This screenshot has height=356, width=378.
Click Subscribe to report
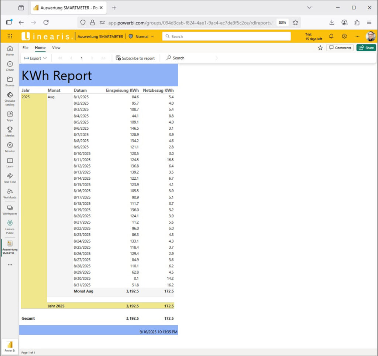tap(135, 58)
